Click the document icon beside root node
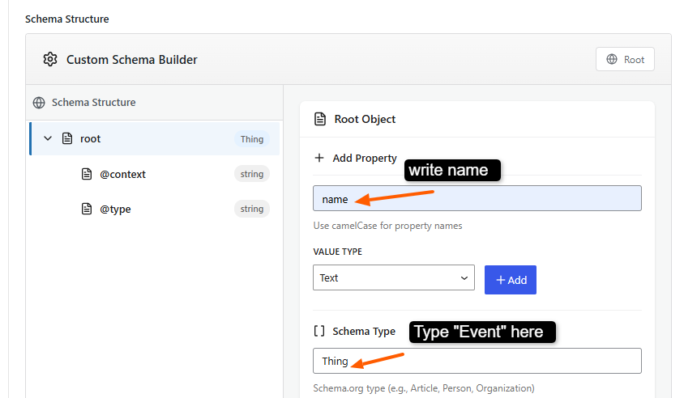This screenshot has width=684, height=398. pos(67,139)
